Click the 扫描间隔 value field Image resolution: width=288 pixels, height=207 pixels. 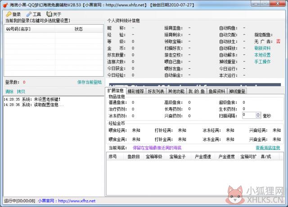[249, 115]
